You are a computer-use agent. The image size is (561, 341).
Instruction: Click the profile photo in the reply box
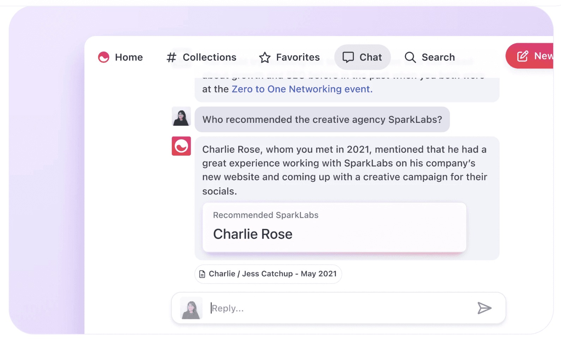click(191, 308)
